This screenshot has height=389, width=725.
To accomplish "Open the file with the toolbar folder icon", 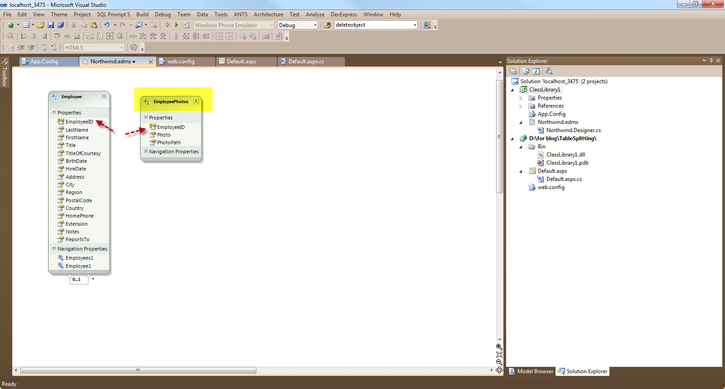I will click(x=41, y=25).
